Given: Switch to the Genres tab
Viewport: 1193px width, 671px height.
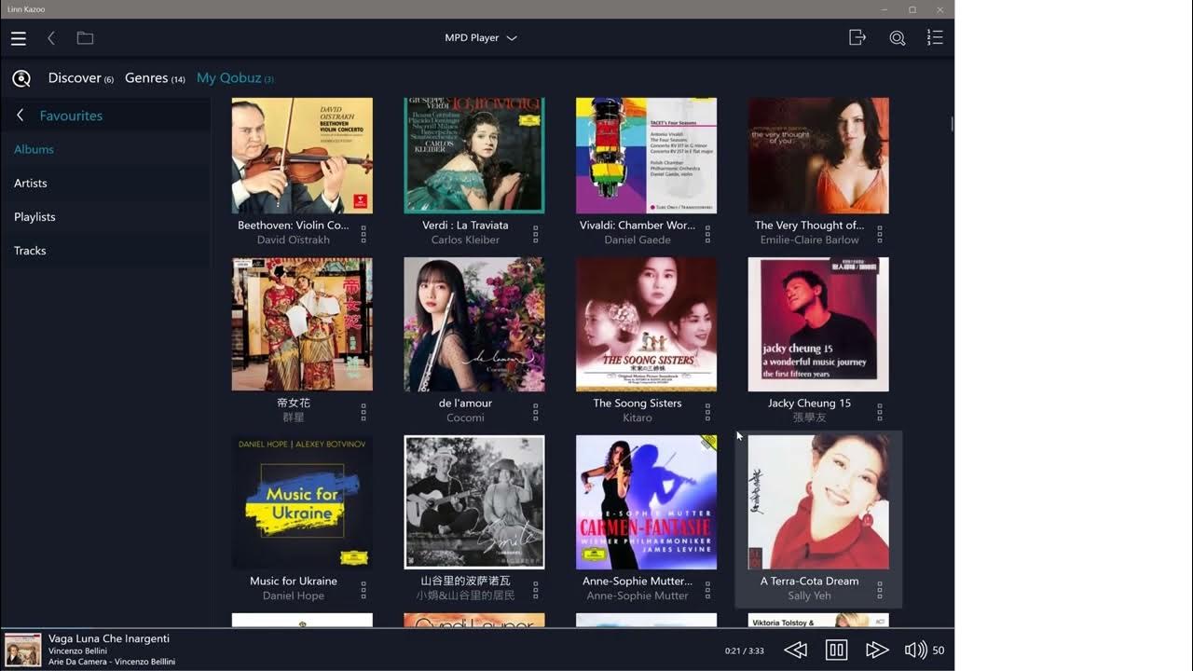Looking at the screenshot, I should 155,78.
